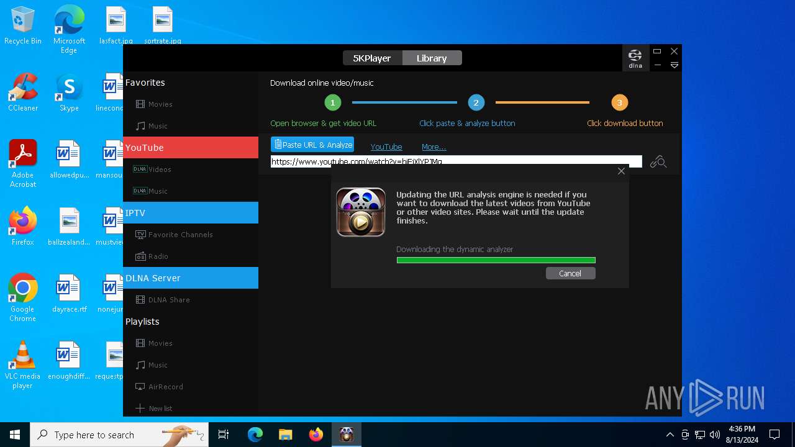This screenshot has width=795, height=447.
Task: Open VLC media player desktop shortcut
Action: 23,365
